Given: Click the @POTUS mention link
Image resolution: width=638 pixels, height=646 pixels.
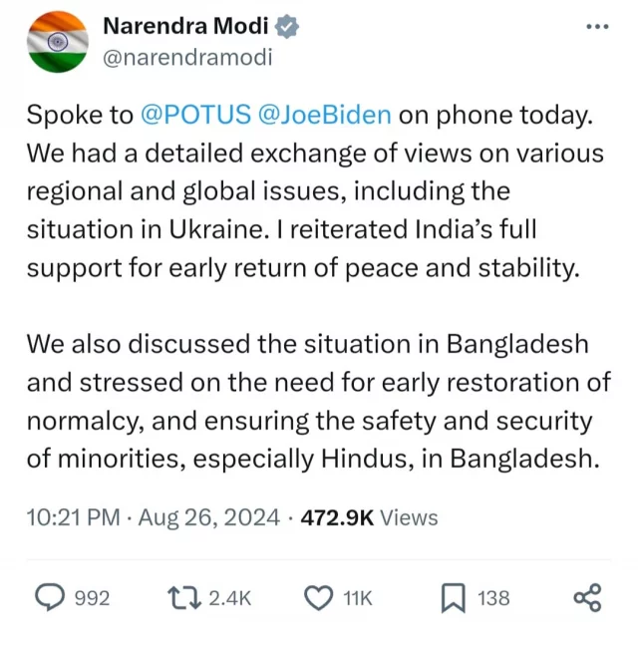Looking at the screenshot, I should pos(195,115).
